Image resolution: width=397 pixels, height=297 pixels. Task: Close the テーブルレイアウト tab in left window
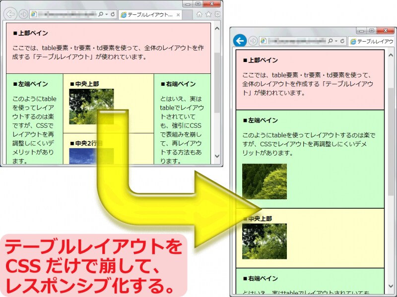178,15
